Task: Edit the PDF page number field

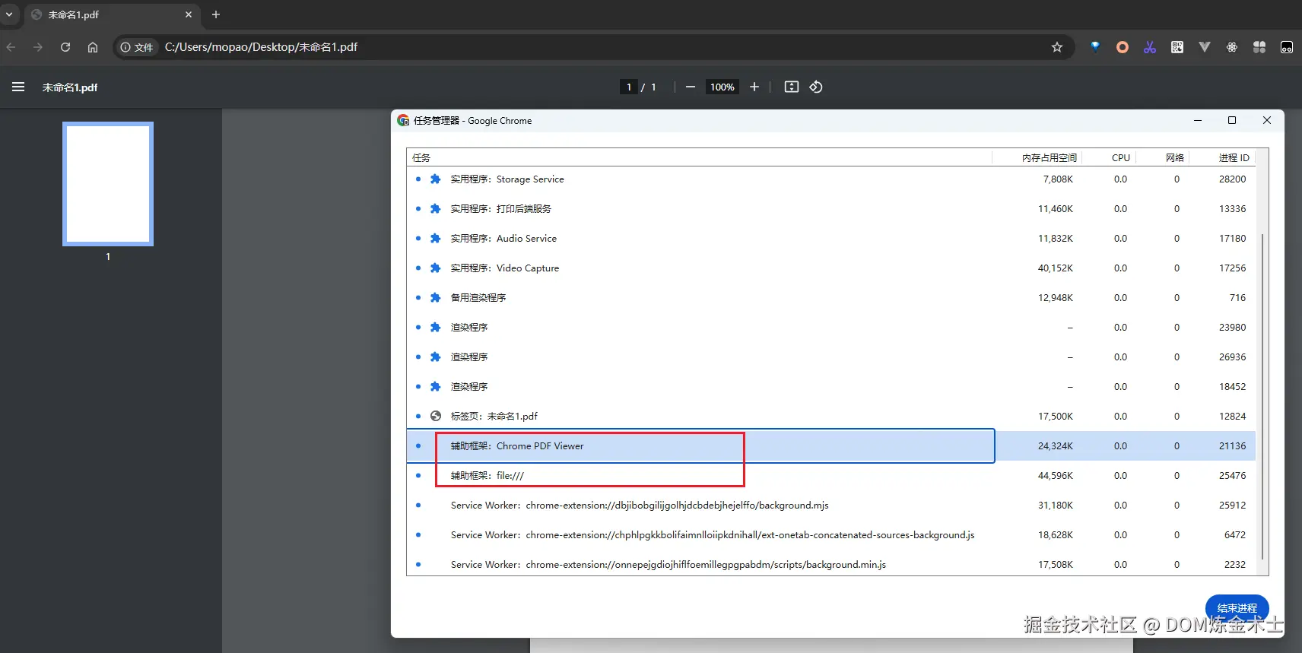Action: tap(629, 87)
